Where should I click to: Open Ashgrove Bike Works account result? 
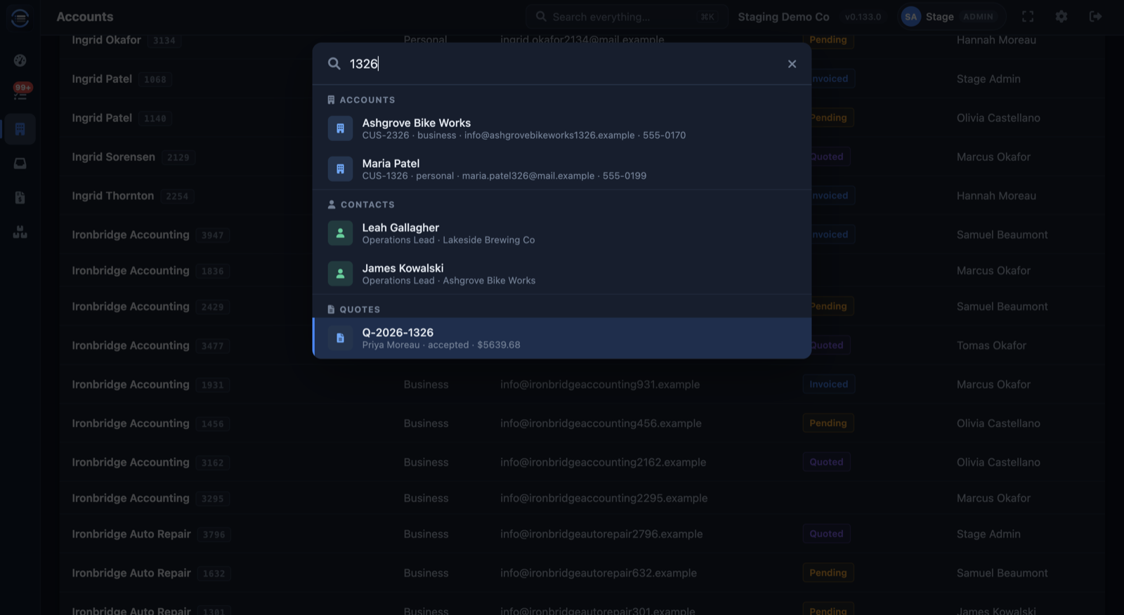pos(562,128)
